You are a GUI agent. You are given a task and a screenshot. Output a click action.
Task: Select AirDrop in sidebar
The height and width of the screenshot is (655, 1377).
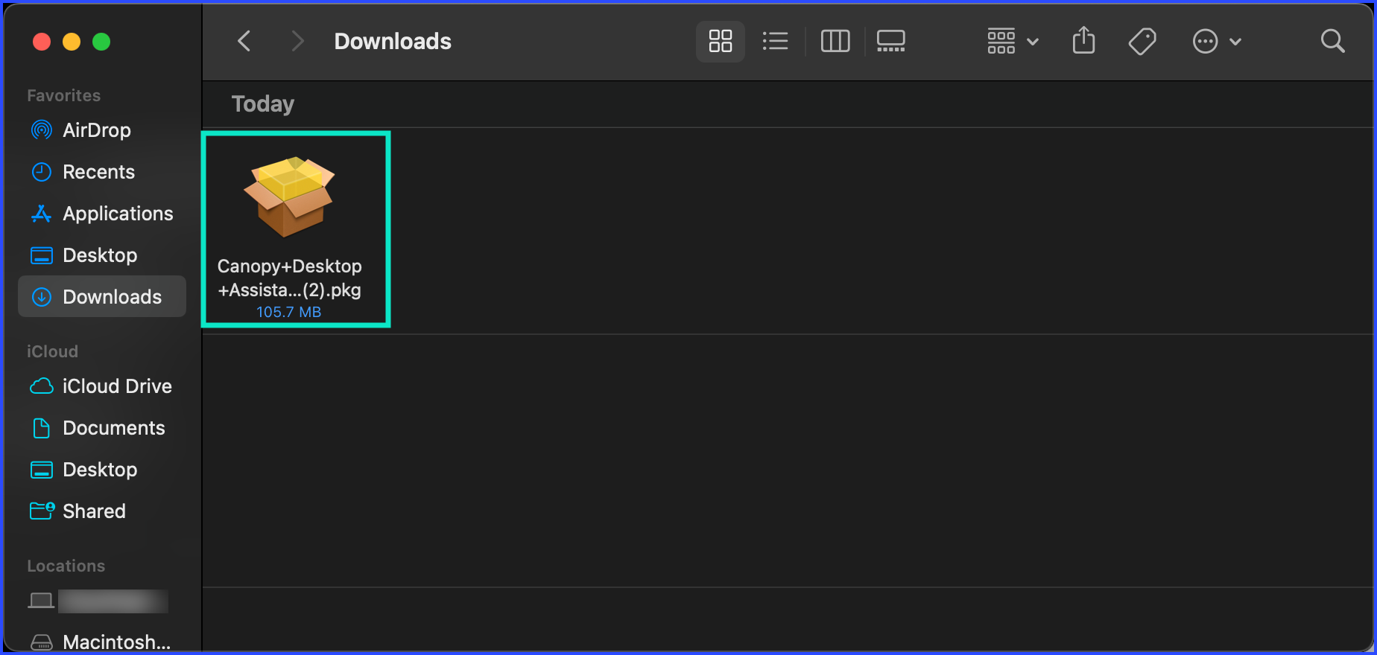click(x=102, y=130)
